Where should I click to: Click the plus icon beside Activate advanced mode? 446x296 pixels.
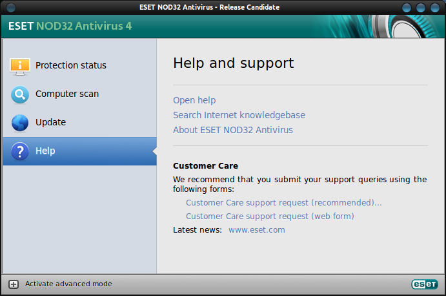click(14, 284)
